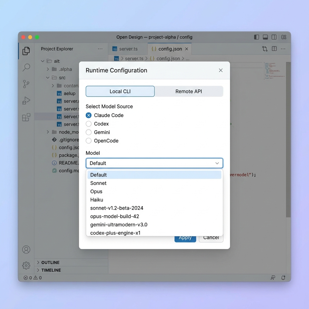Toggle bottom panel layout icon in title bar

tap(265, 37)
